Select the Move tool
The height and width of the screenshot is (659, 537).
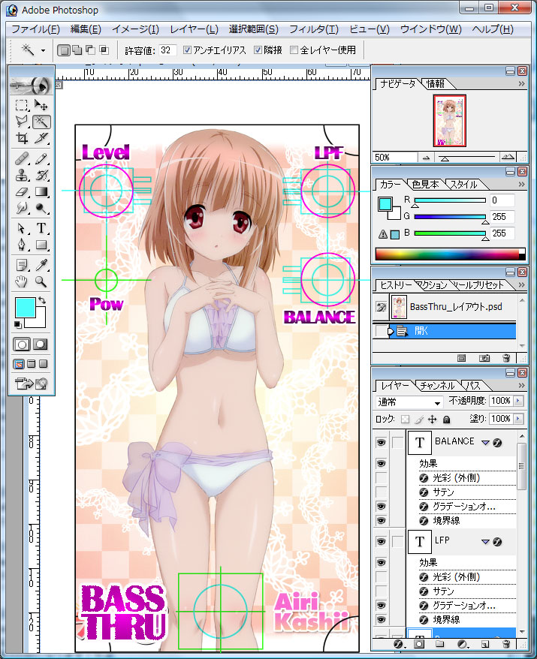tap(41, 104)
